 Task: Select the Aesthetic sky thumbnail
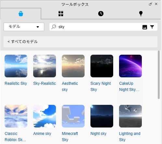point(73,66)
